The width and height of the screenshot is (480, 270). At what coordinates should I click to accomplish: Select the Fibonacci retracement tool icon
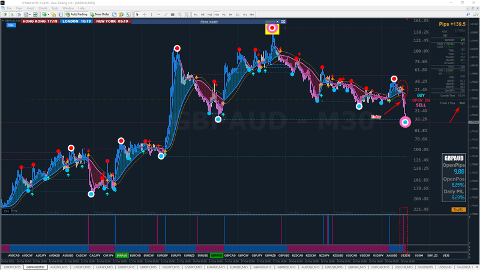tap(179, 14)
